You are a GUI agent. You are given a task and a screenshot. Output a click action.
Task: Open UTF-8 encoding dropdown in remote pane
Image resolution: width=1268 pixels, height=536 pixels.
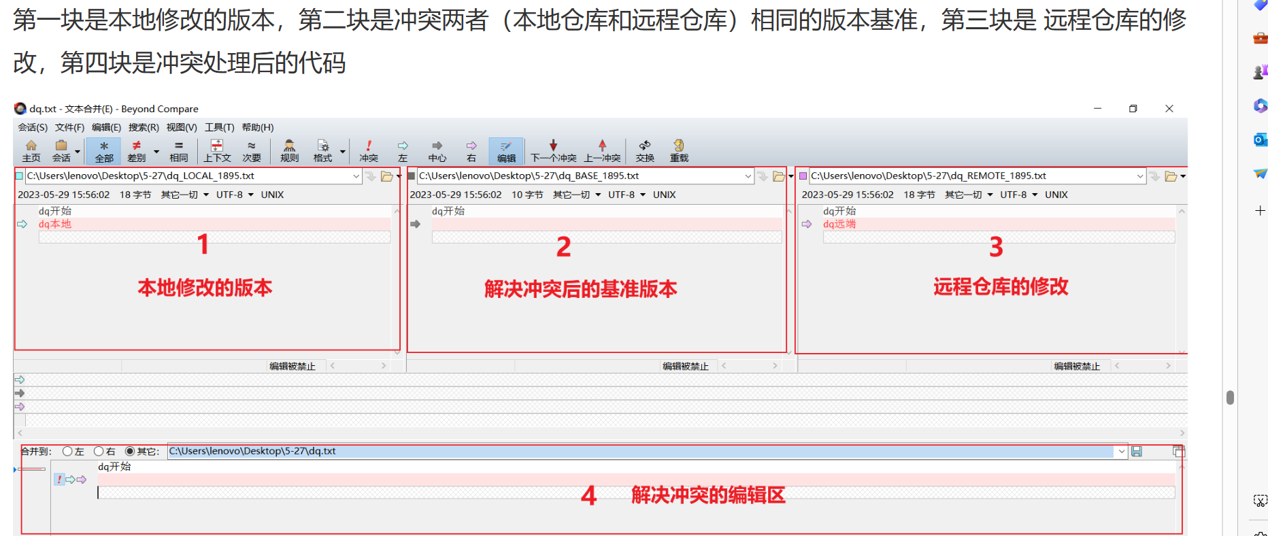point(1018,195)
